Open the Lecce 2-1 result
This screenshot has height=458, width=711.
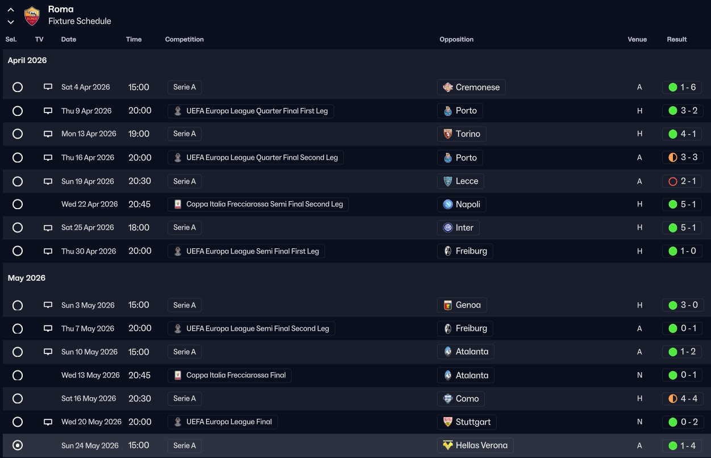[683, 181]
